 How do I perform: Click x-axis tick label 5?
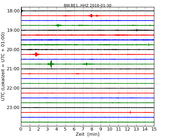(65, 129)
